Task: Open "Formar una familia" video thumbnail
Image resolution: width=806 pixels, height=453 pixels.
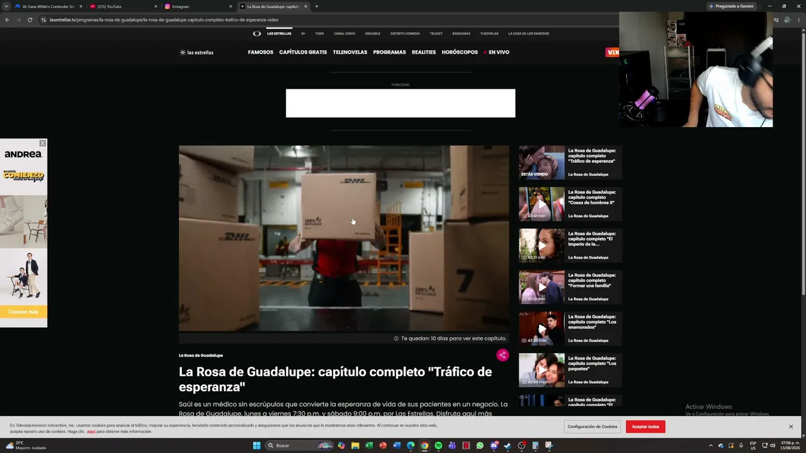Action: pos(542,287)
